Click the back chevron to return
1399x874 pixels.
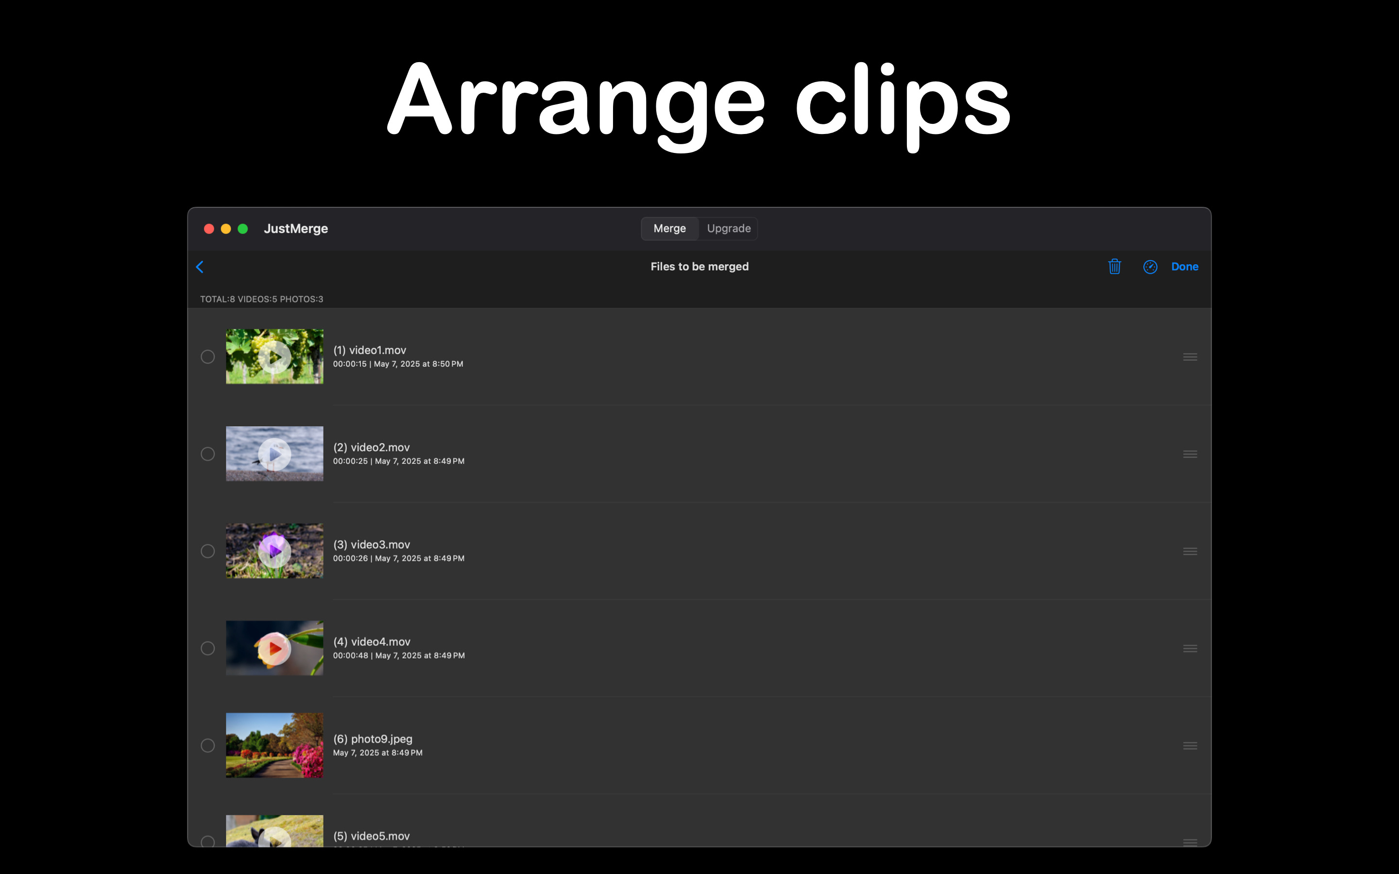(200, 267)
